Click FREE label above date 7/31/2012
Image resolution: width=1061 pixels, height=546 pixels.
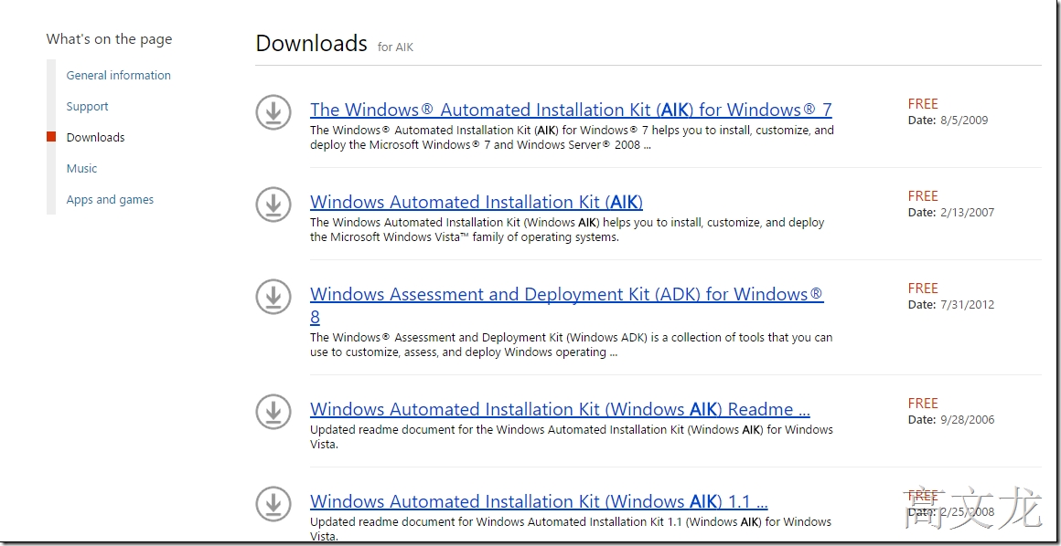923,289
